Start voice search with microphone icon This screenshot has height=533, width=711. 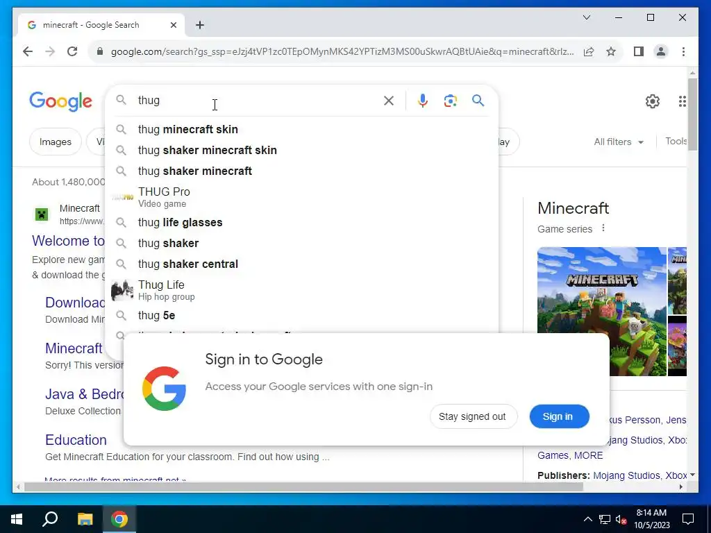coord(423,101)
